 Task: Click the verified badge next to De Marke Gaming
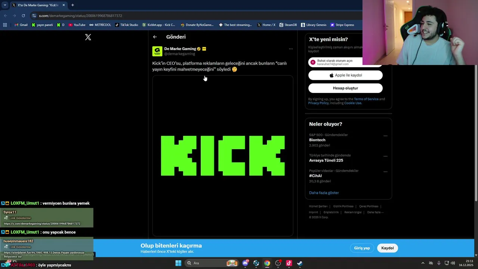pos(199,49)
